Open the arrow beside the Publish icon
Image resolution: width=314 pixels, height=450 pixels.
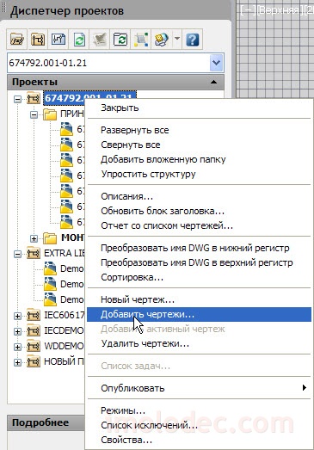[177, 38]
